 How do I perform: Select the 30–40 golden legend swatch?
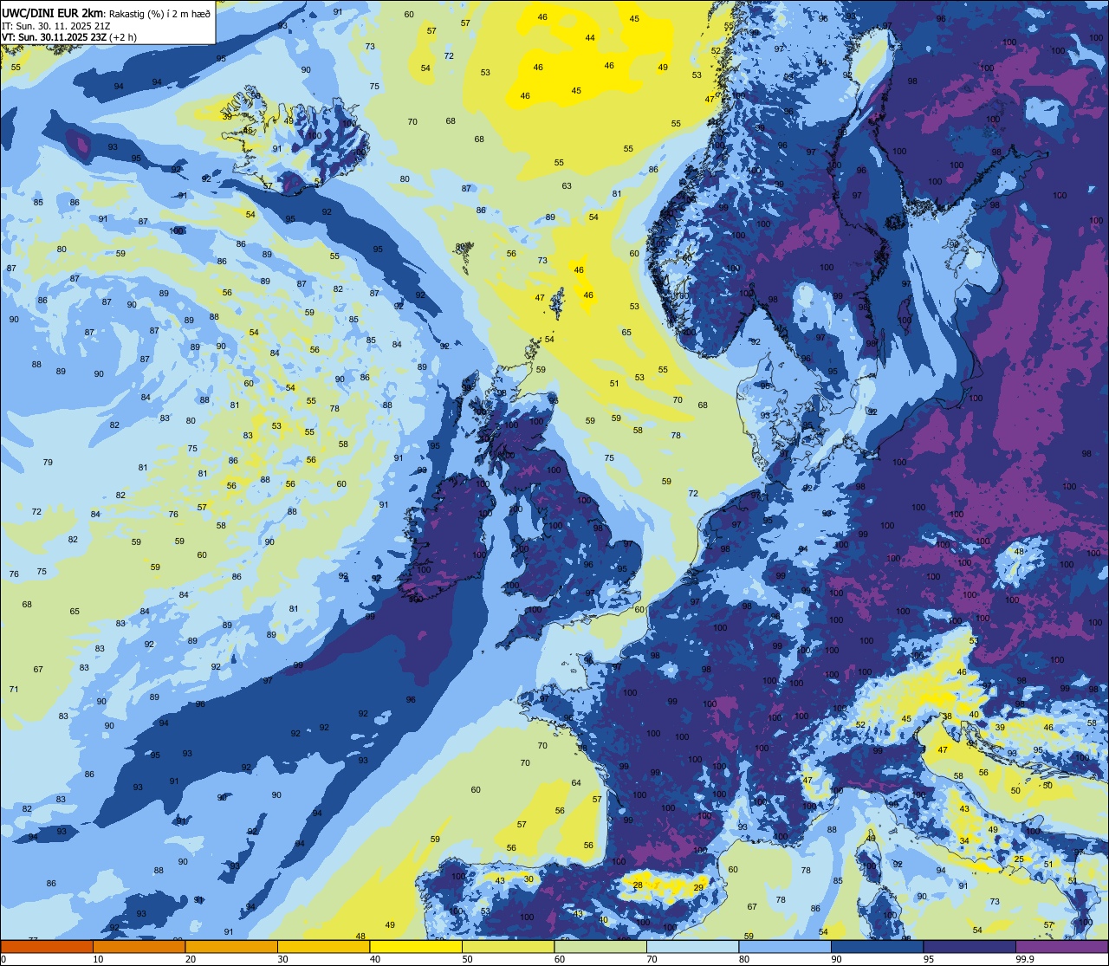pos(323,946)
